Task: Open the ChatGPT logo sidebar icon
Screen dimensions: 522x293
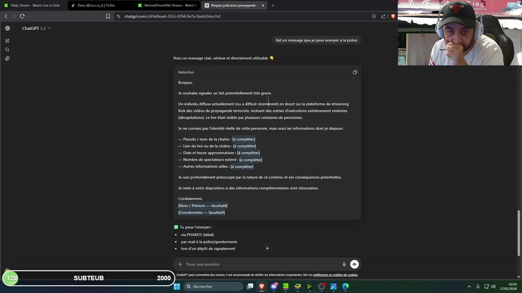Action: [x=7, y=28]
